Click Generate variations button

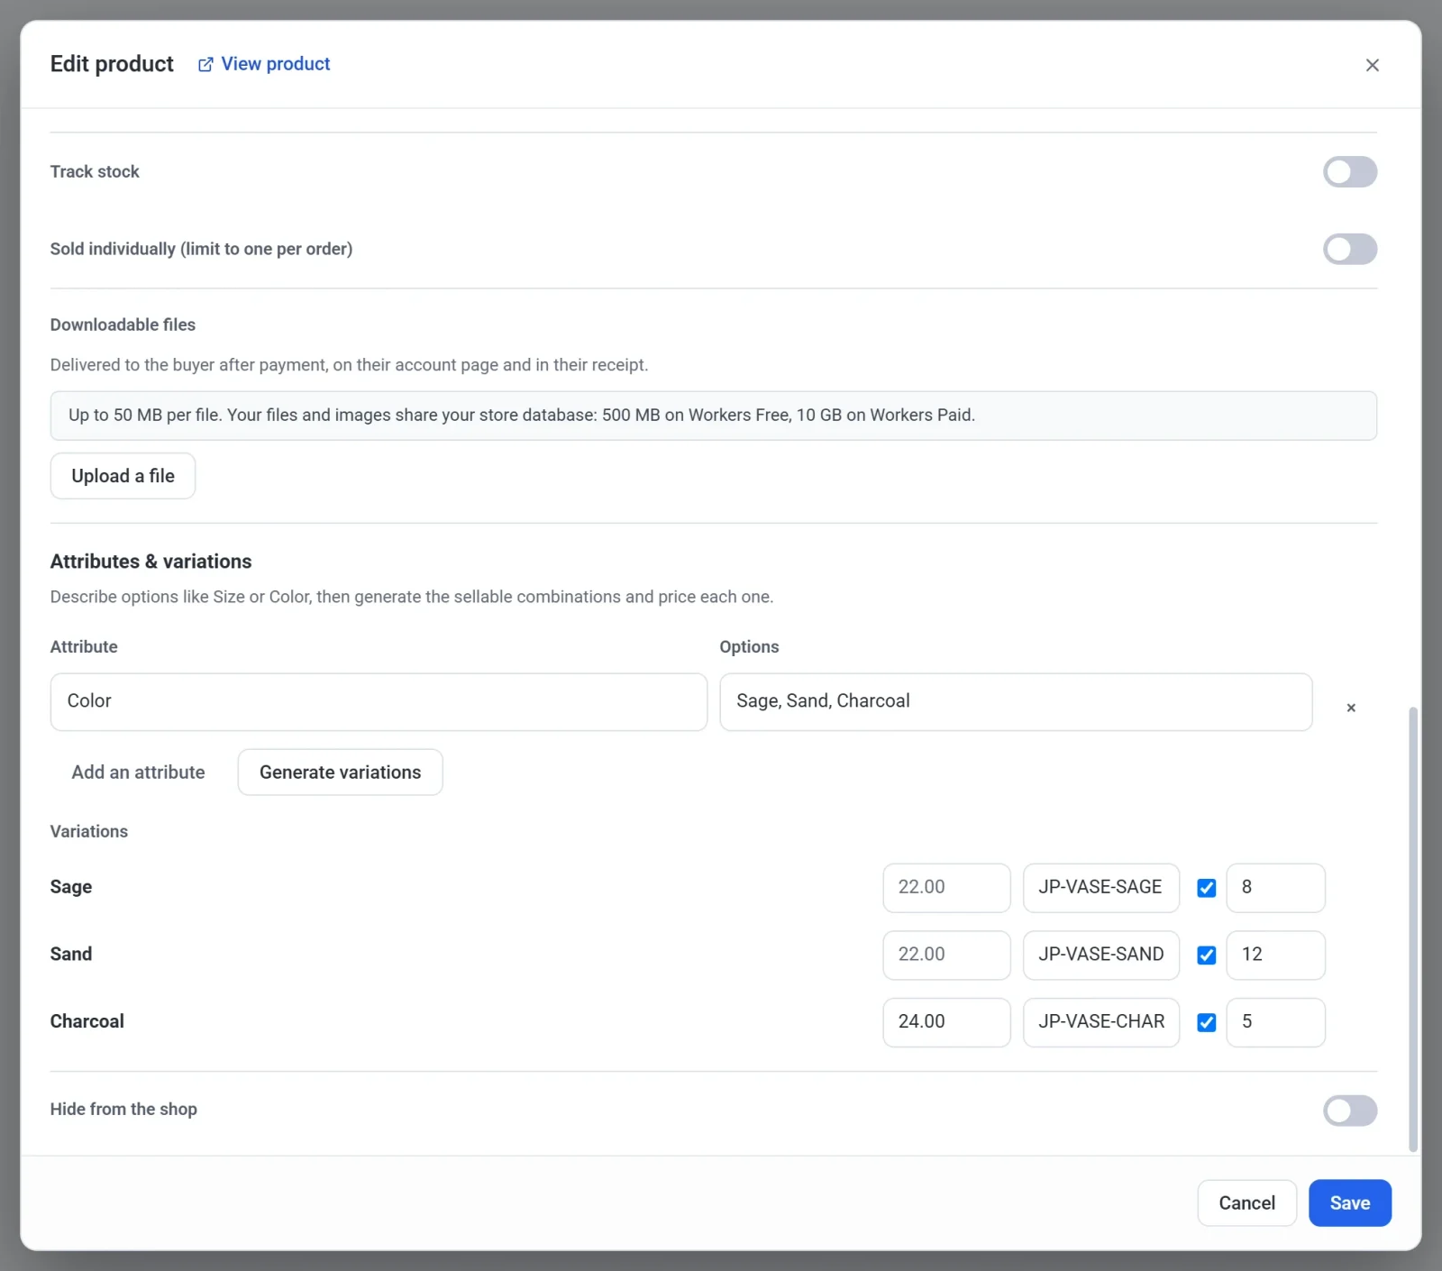(x=340, y=773)
